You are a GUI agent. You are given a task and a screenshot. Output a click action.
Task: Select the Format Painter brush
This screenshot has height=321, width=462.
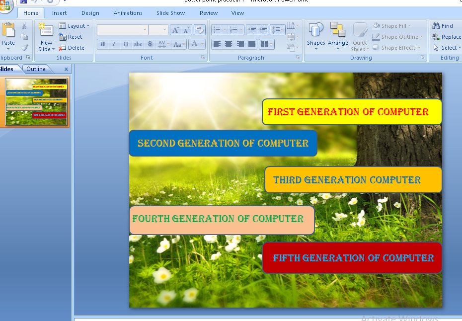[24, 48]
